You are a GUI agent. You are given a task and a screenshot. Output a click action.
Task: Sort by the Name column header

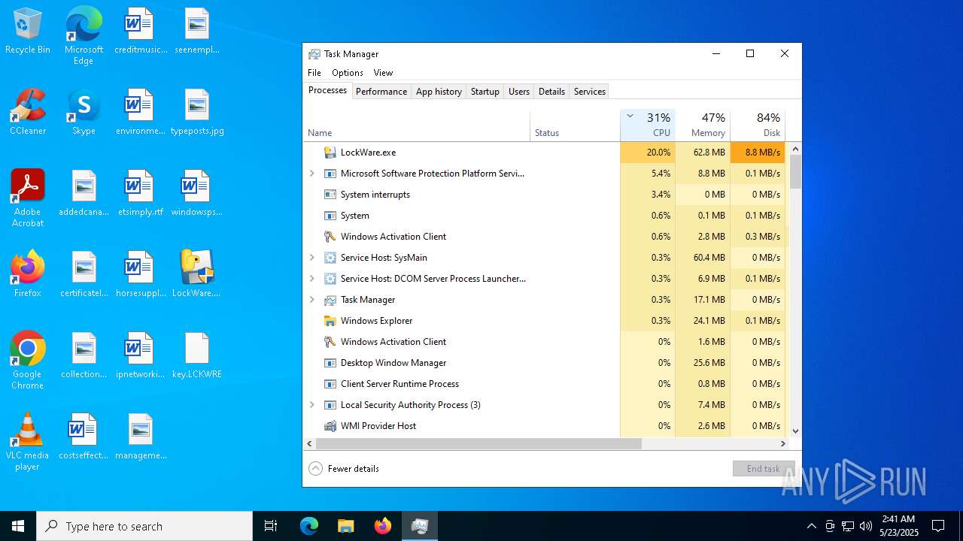coord(417,125)
